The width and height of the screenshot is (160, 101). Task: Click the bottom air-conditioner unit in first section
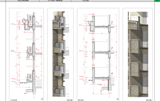pyautogui.click(x=30, y=77)
